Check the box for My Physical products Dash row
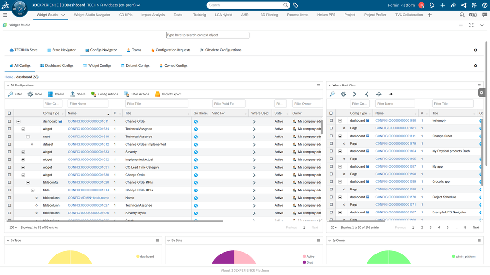 tap(331, 151)
